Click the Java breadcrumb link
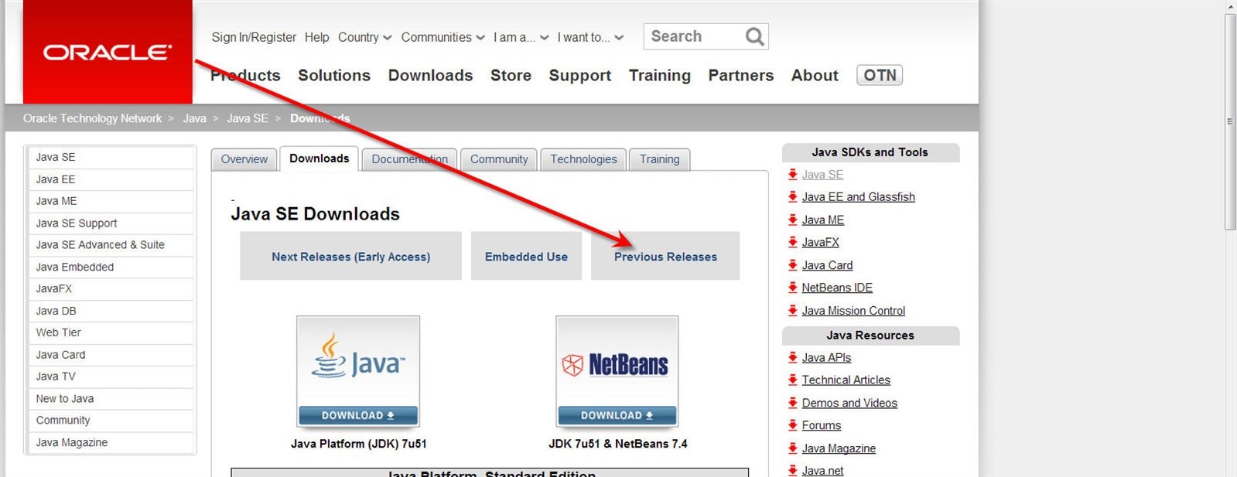 (x=194, y=118)
